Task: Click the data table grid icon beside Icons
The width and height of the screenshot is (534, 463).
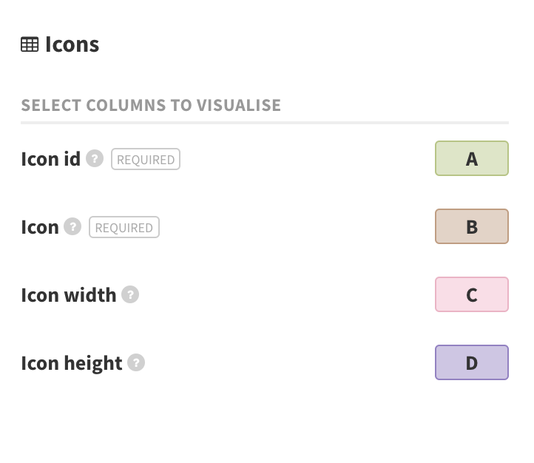Action: (x=30, y=44)
